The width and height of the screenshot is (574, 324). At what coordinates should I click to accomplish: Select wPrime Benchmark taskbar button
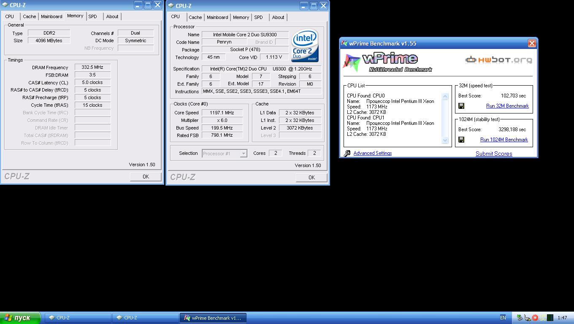click(213, 318)
